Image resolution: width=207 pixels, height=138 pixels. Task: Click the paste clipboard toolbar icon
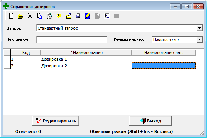tap(49, 16)
